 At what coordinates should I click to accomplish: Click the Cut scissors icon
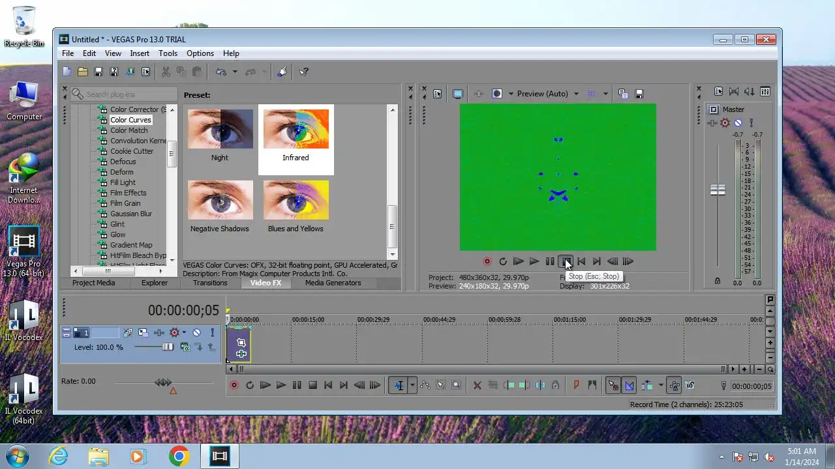pos(166,72)
